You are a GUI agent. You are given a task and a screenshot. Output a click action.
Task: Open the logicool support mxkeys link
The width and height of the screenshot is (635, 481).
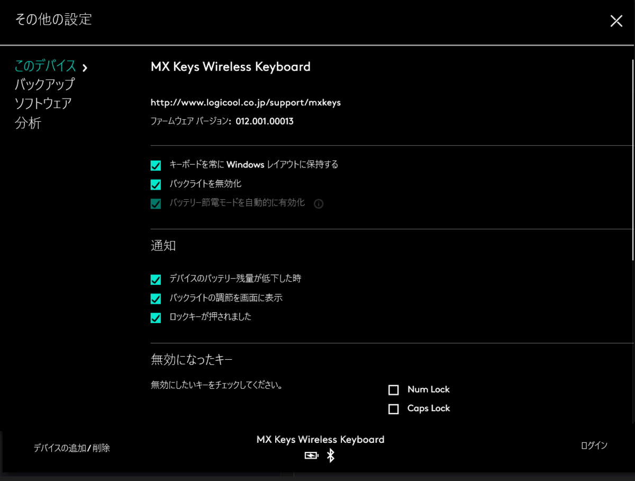[x=246, y=103]
